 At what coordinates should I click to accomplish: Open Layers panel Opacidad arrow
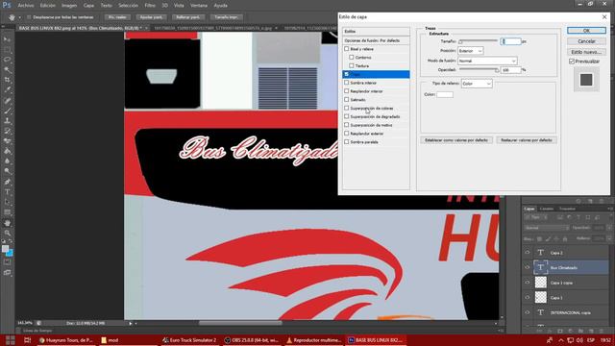pyautogui.click(x=608, y=228)
